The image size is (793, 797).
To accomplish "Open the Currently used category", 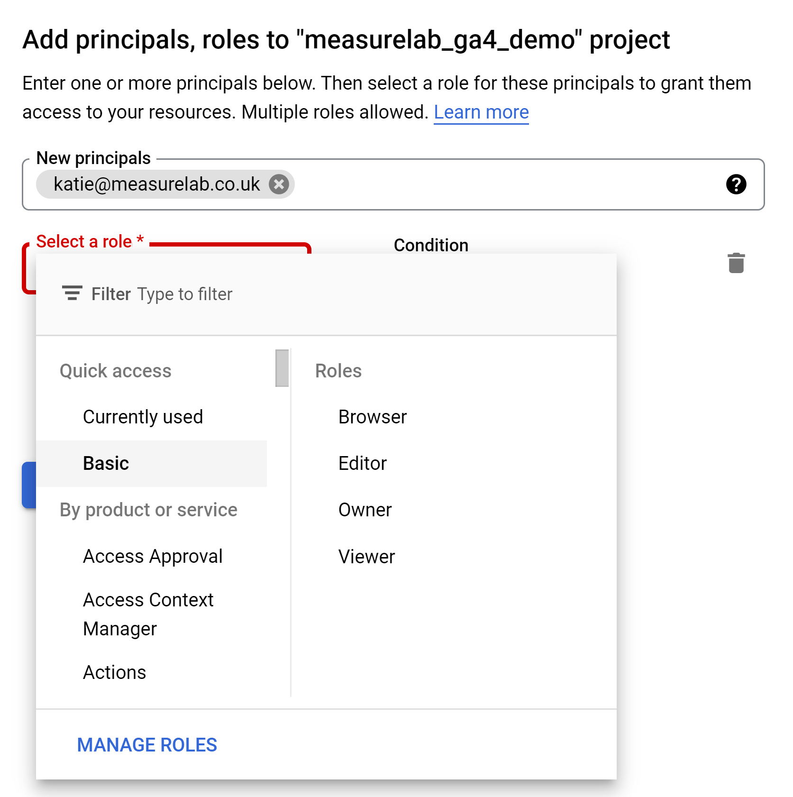I will [143, 417].
